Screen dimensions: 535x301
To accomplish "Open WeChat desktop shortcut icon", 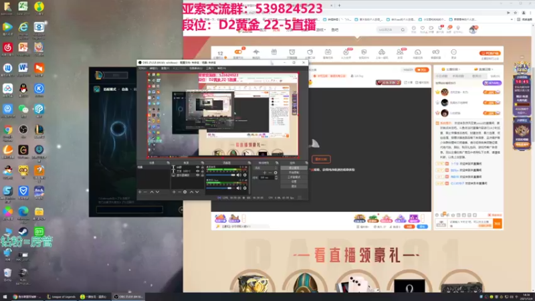I will [x=23, y=109].
